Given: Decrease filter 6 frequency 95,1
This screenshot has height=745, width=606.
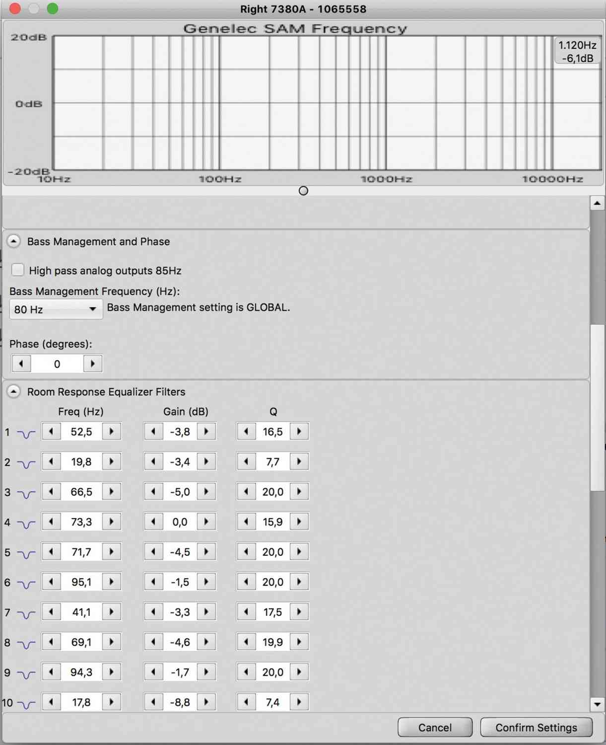Looking at the screenshot, I should point(51,582).
